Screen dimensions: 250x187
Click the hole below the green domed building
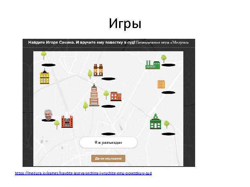[x=168, y=134]
